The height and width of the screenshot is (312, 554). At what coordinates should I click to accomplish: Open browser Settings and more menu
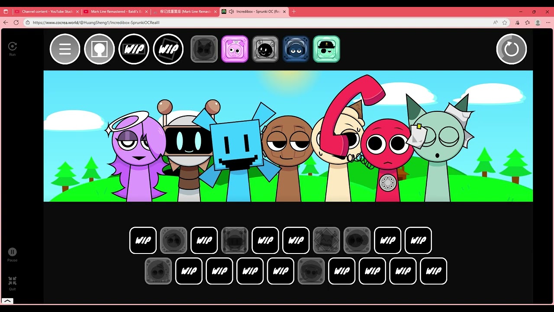[548, 23]
